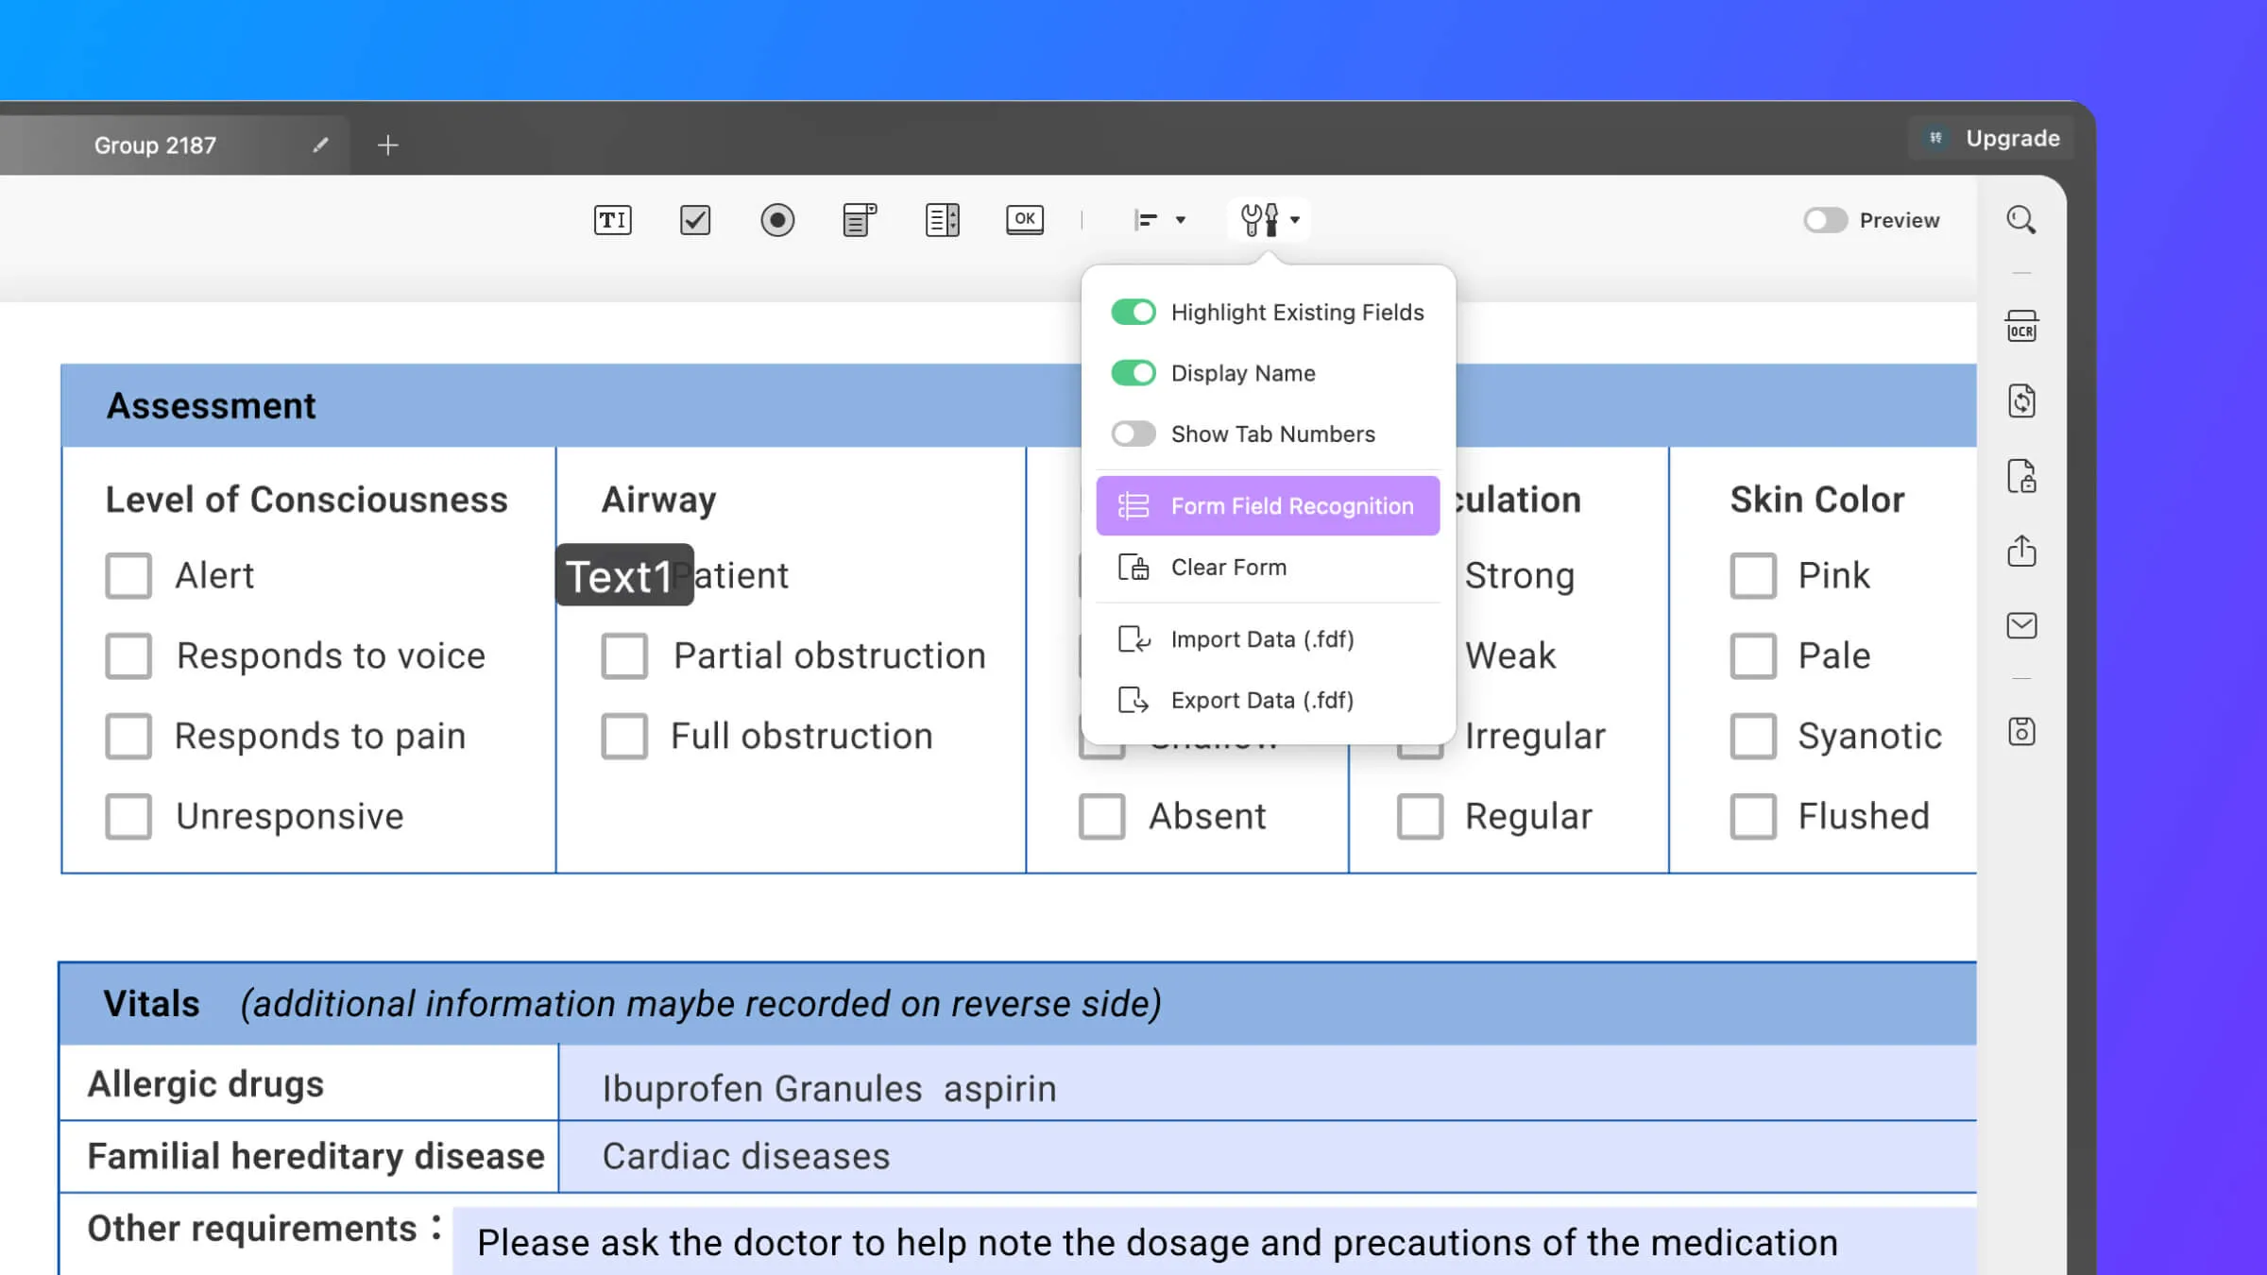Click the Upload/Share document icon

pos(2022,552)
